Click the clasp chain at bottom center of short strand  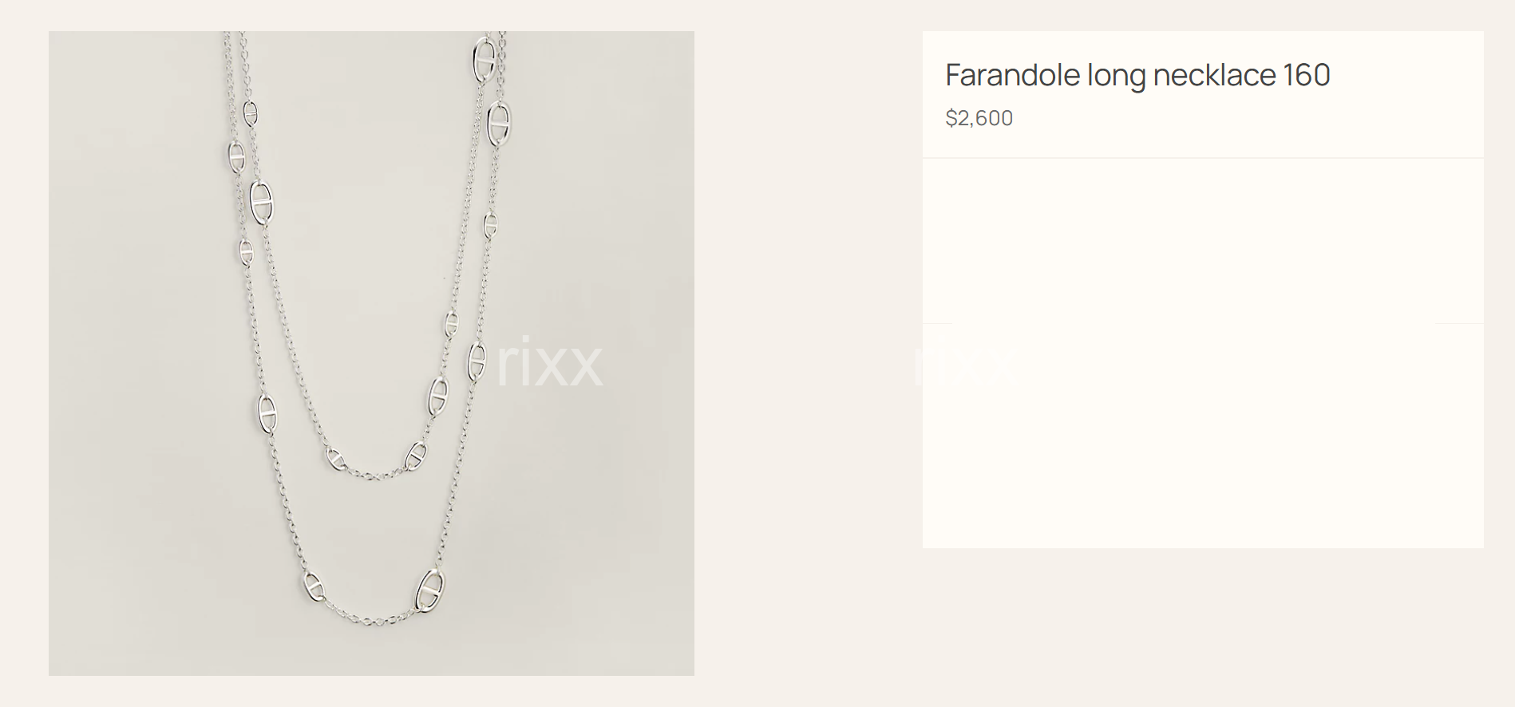point(374,474)
